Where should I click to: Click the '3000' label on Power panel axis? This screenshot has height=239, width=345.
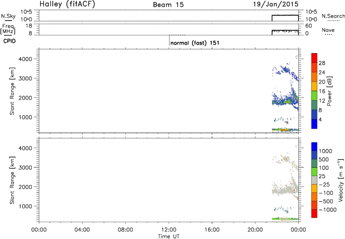tap(25, 79)
